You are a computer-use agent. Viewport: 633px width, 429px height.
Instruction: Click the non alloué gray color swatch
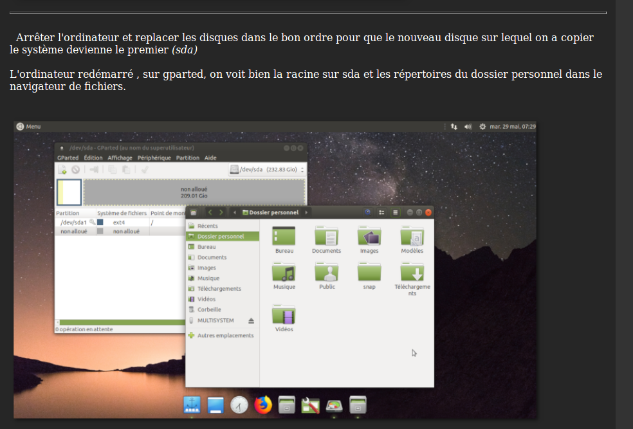tap(100, 232)
